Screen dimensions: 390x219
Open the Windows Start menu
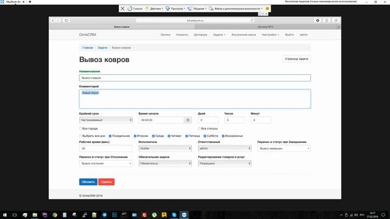point(5,215)
